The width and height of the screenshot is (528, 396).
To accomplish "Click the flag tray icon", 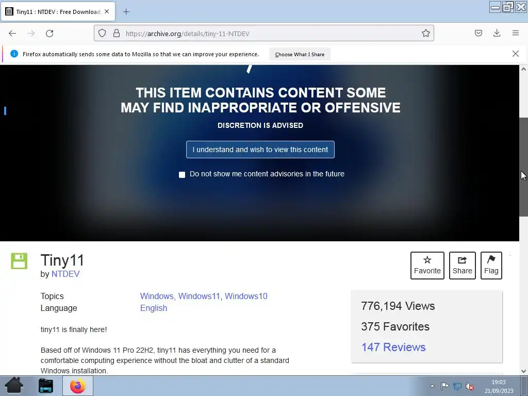I will [x=444, y=386].
